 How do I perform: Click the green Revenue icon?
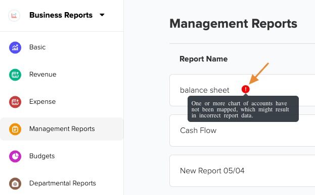pyautogui.click(x=15, y=75)
